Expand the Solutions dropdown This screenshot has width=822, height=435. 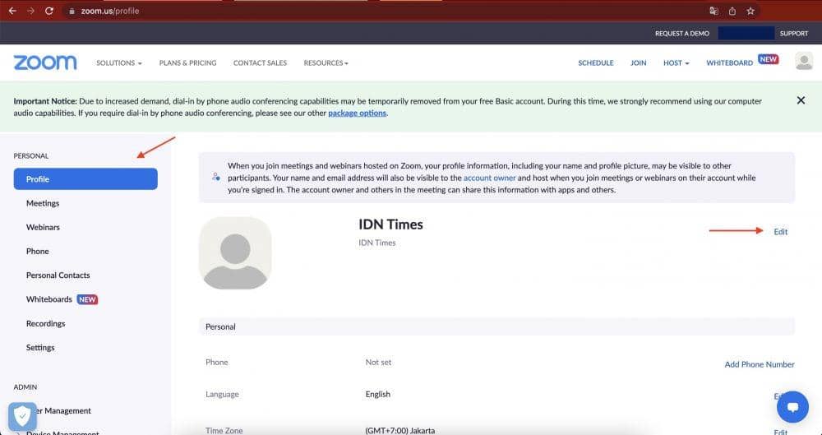pos(119,63)
